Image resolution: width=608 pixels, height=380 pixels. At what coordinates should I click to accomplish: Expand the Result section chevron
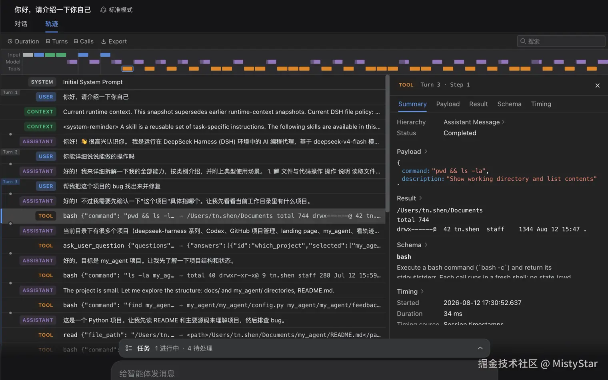click(x=420, y=198)
